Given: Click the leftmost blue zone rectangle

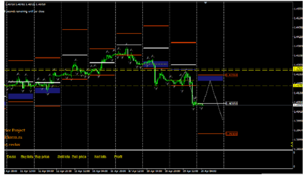Looking at the screenshot, I should point(20,96).
